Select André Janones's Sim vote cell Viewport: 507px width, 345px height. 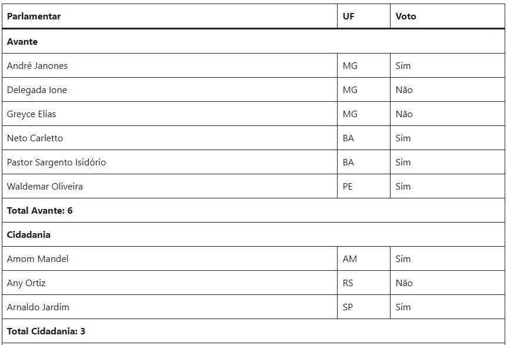[448, 66]
